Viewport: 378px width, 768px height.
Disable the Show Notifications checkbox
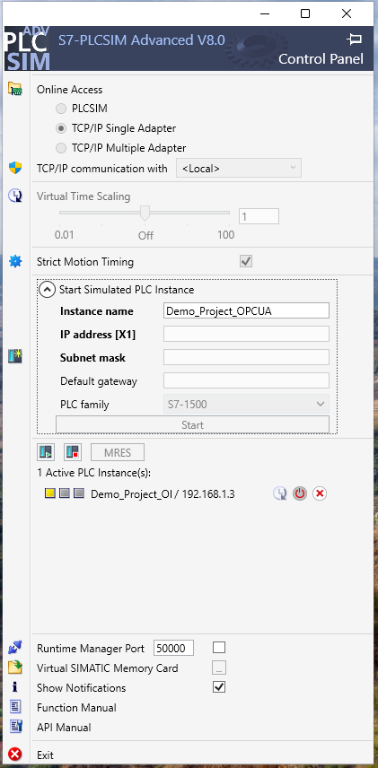pos(219,687)
